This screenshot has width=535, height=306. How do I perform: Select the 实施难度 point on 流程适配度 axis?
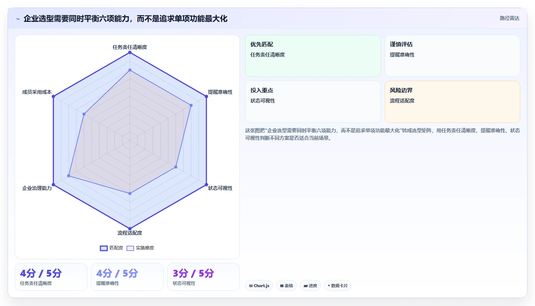coord(130,193)
